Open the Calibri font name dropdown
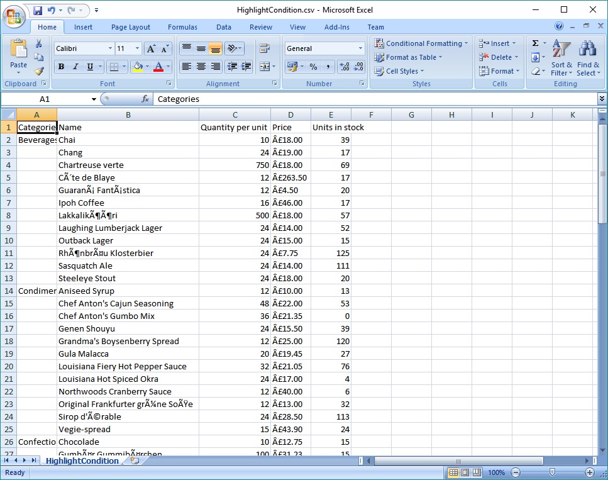The height and width of the screenshot is (480, 608). click(111, 48)
